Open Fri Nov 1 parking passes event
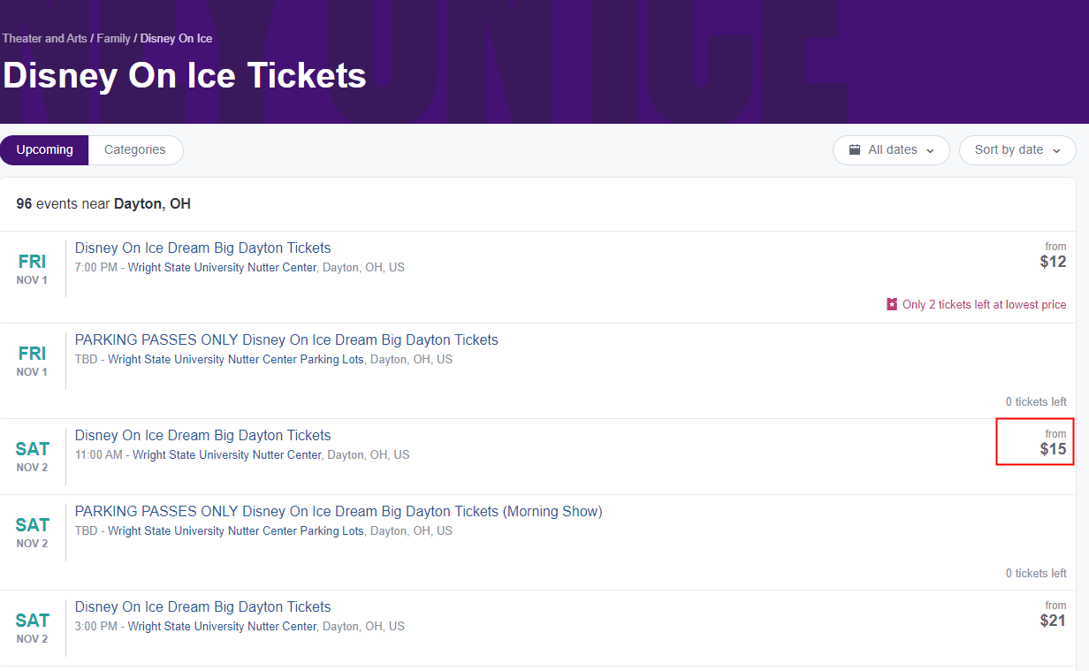This screenshot has width=1089, height=671. click(286, 340)
